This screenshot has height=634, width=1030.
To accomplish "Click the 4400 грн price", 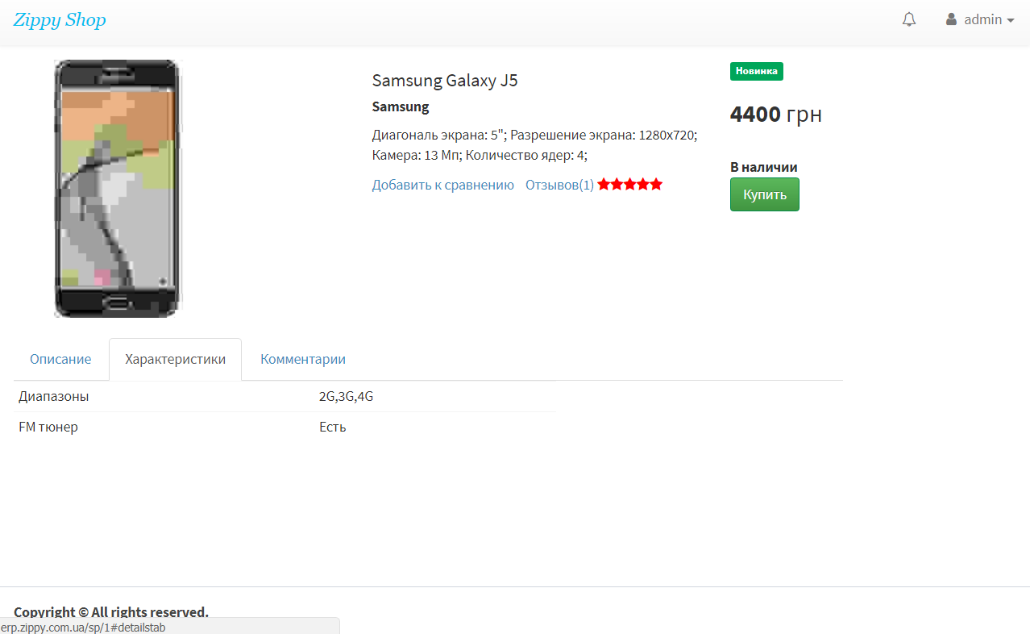I will pyautogui.click(x=776, y=115).
